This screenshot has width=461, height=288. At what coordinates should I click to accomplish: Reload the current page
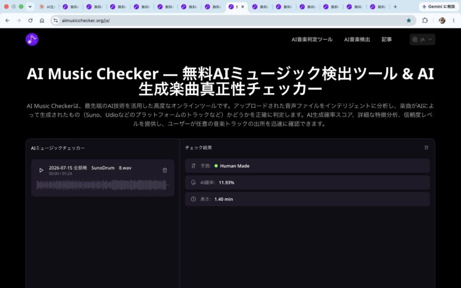tap(30, 21)
